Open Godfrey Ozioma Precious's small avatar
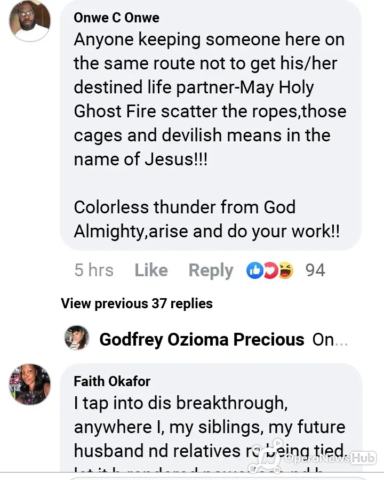 [77, 338]
